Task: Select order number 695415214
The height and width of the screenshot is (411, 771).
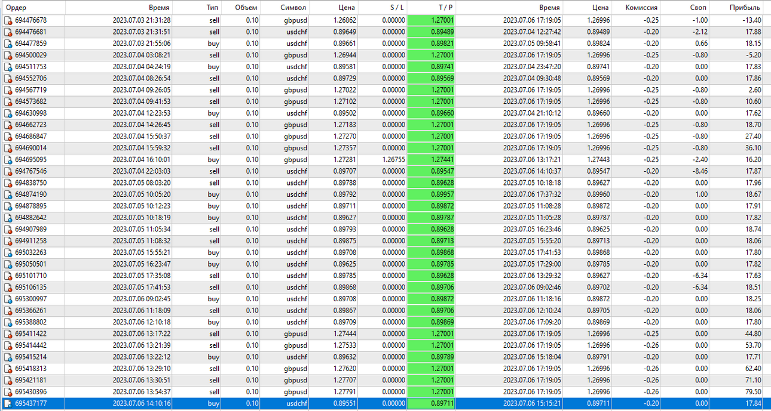Action: (31, 357)
